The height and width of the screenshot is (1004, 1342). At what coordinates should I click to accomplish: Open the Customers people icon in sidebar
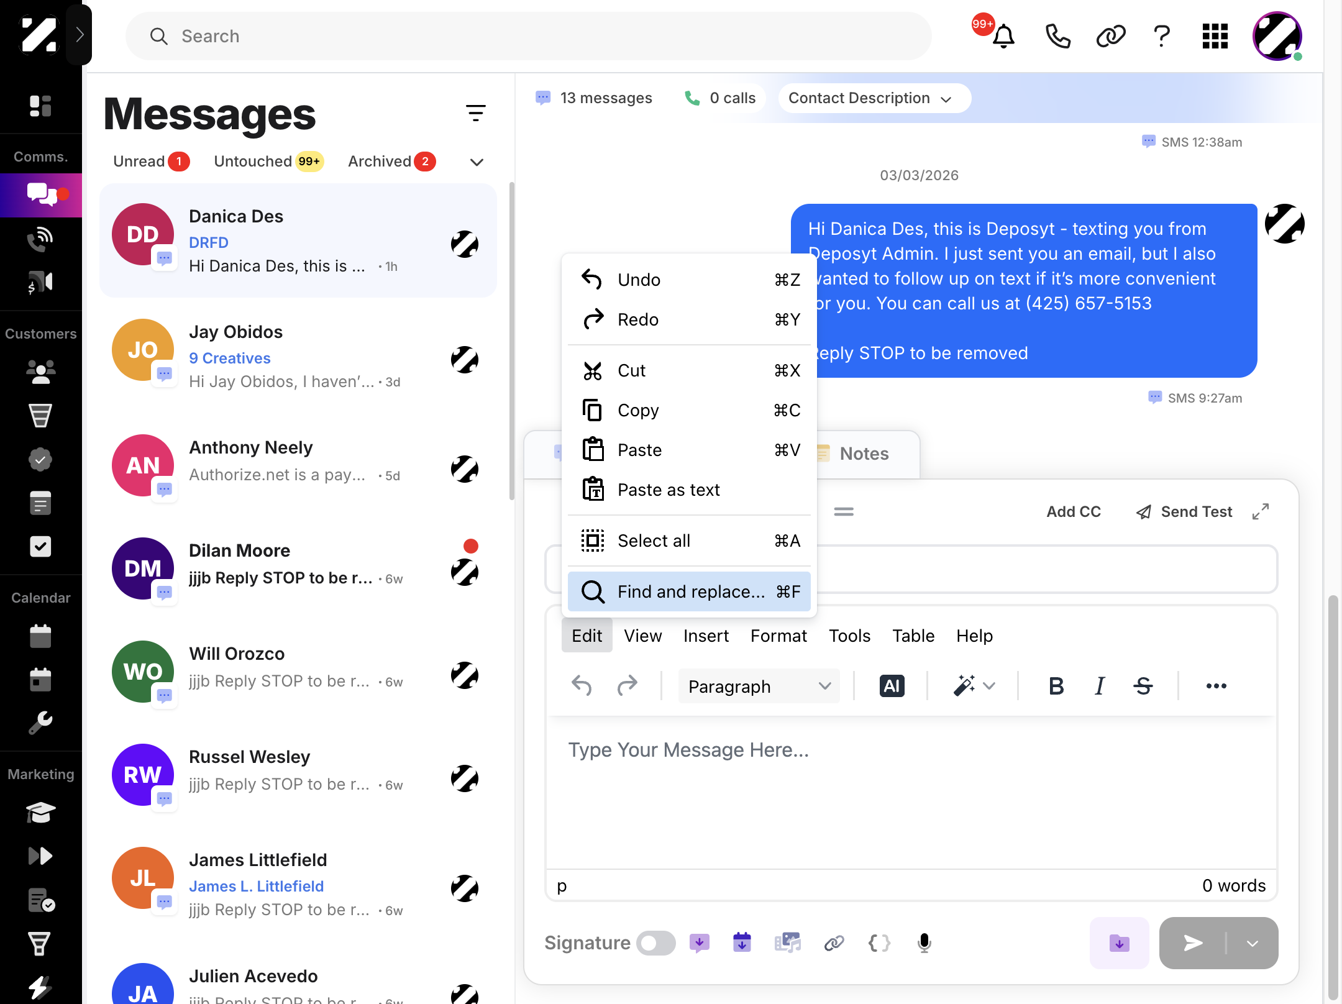[x=40, y=372]
